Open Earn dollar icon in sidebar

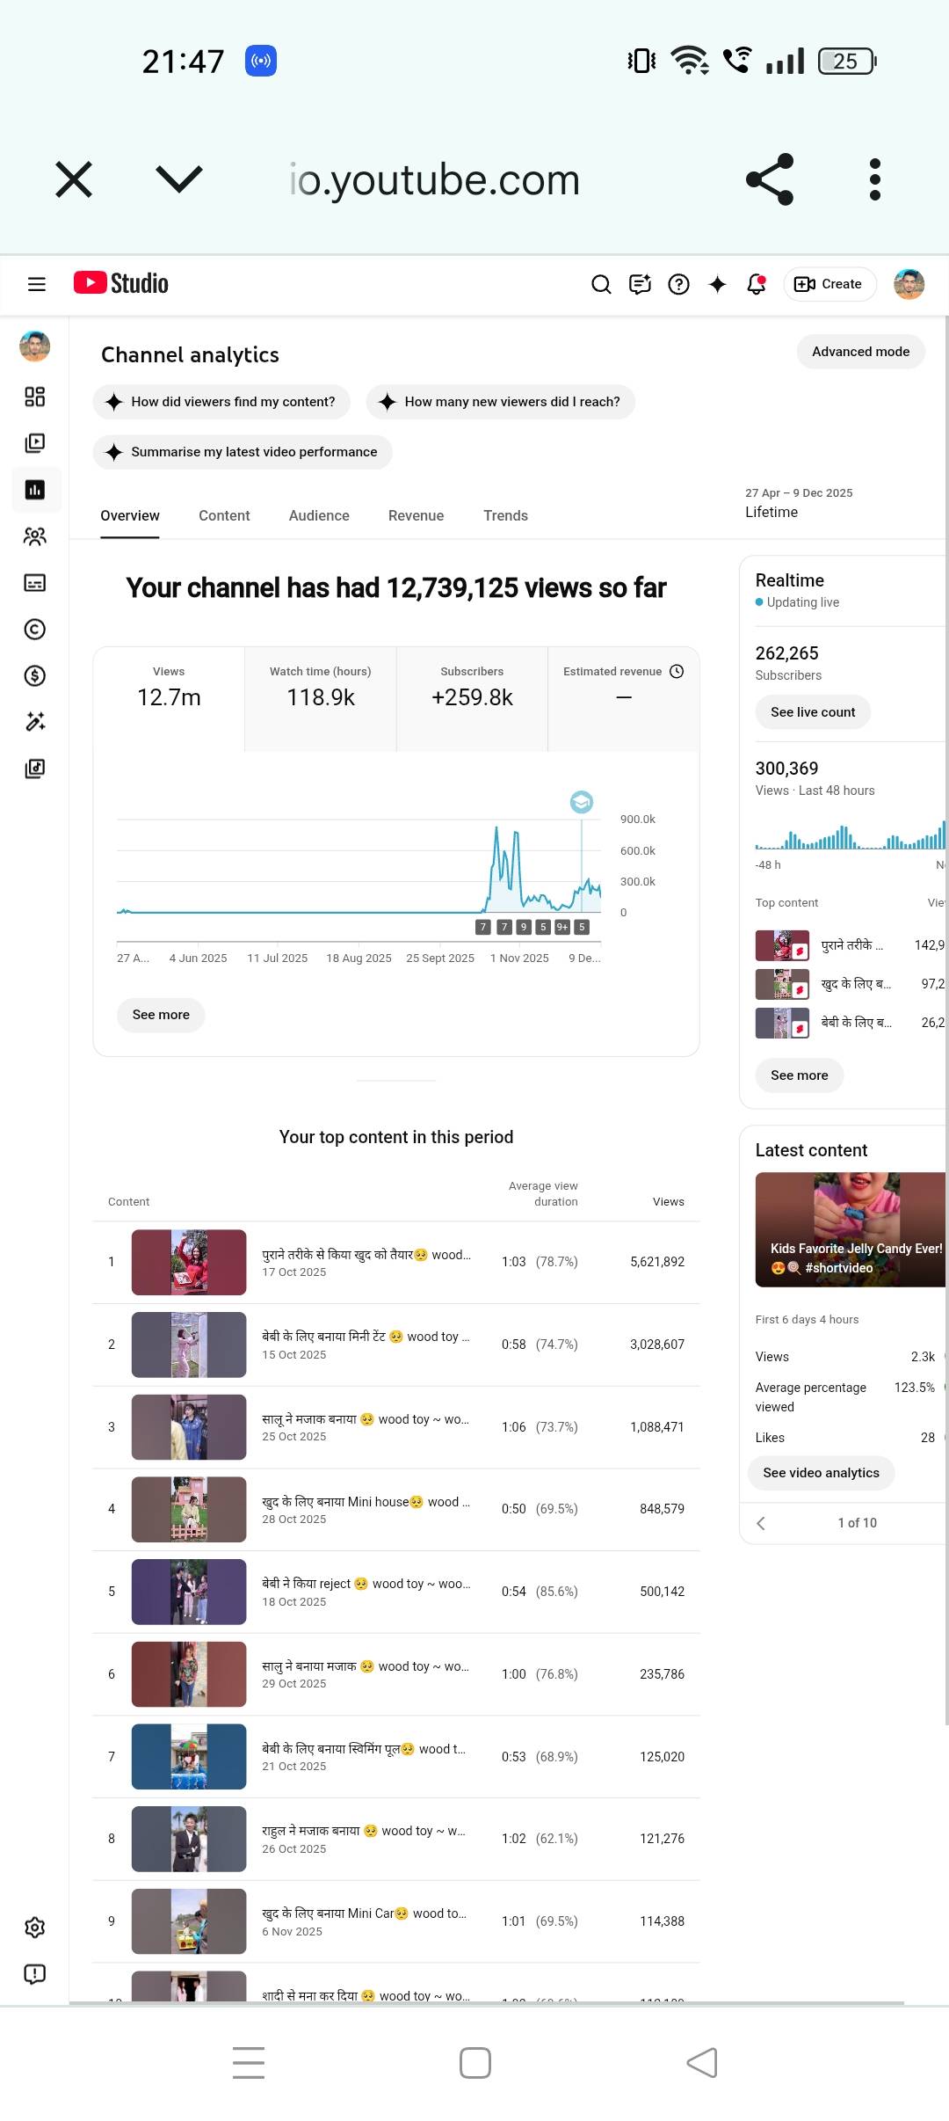(35, 675)
